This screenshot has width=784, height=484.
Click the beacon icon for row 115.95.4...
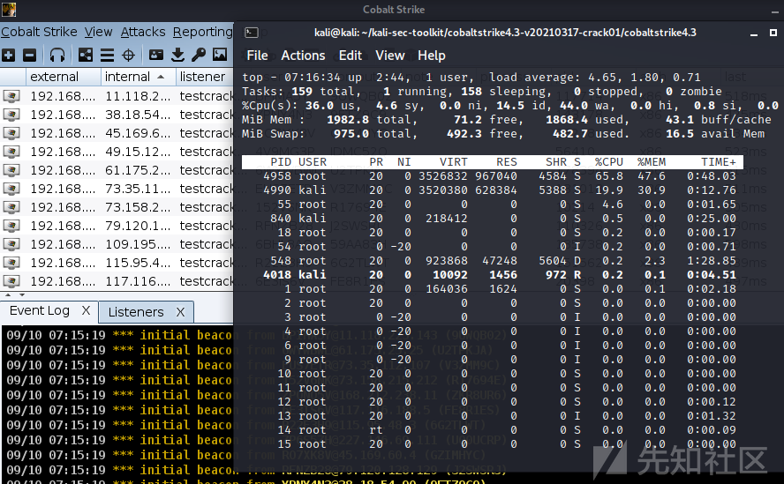click(x=12, y=262)
